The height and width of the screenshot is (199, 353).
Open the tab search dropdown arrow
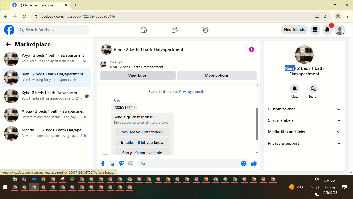(5, 5)
